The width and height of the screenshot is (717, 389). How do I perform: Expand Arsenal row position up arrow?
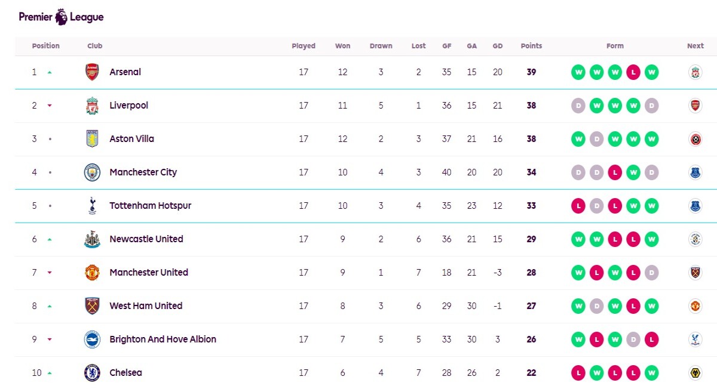(50, 72)
